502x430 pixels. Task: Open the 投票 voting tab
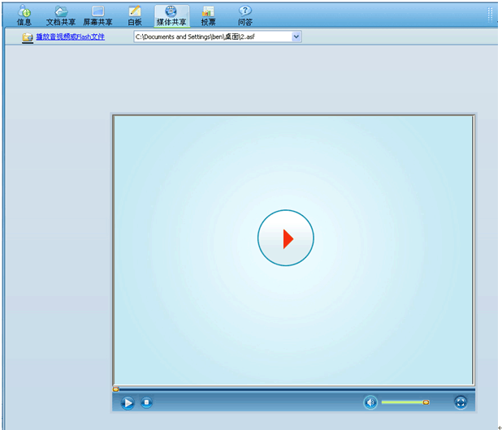pos(208,15)
